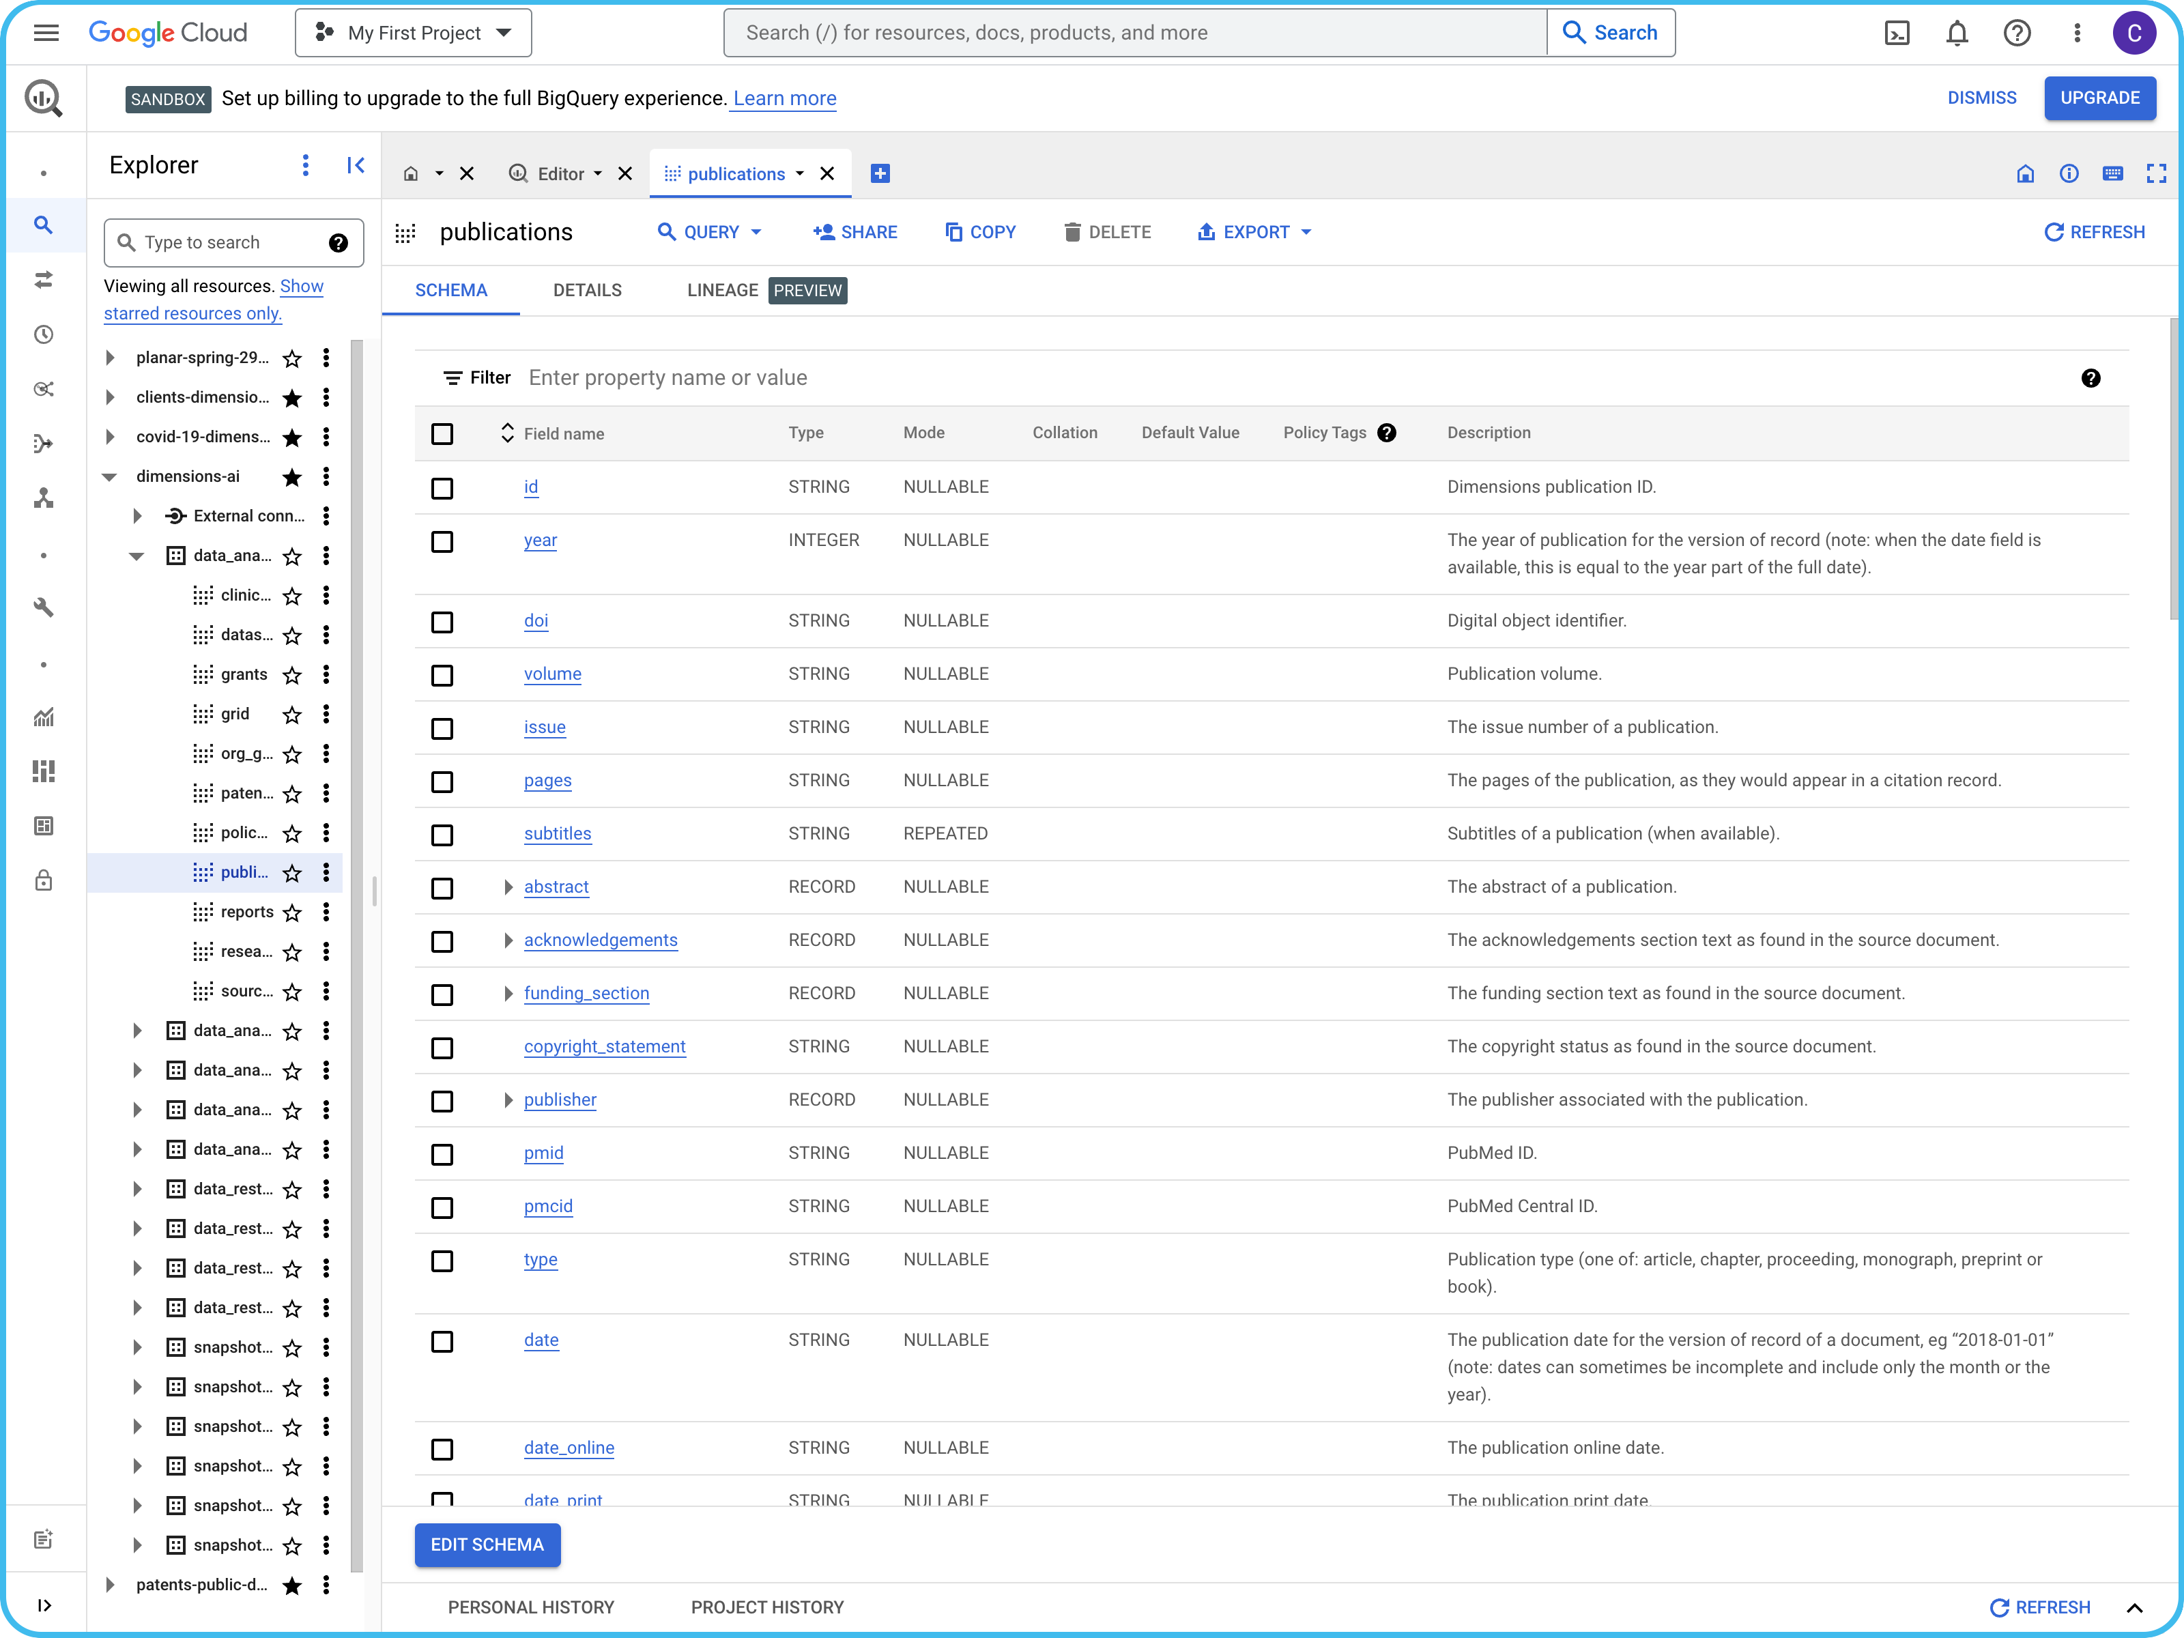Screen dimensions: 2184x1638
Task: Expand the abstract record field
Action: [508, 887]
